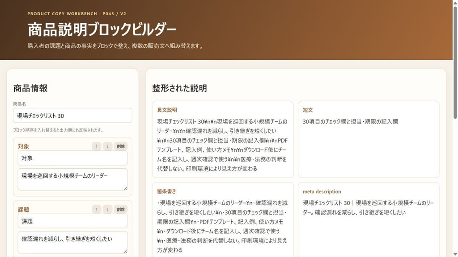458x257 pixels.
Task: Edit the 商品名 input field
Action: pos(72,116)
